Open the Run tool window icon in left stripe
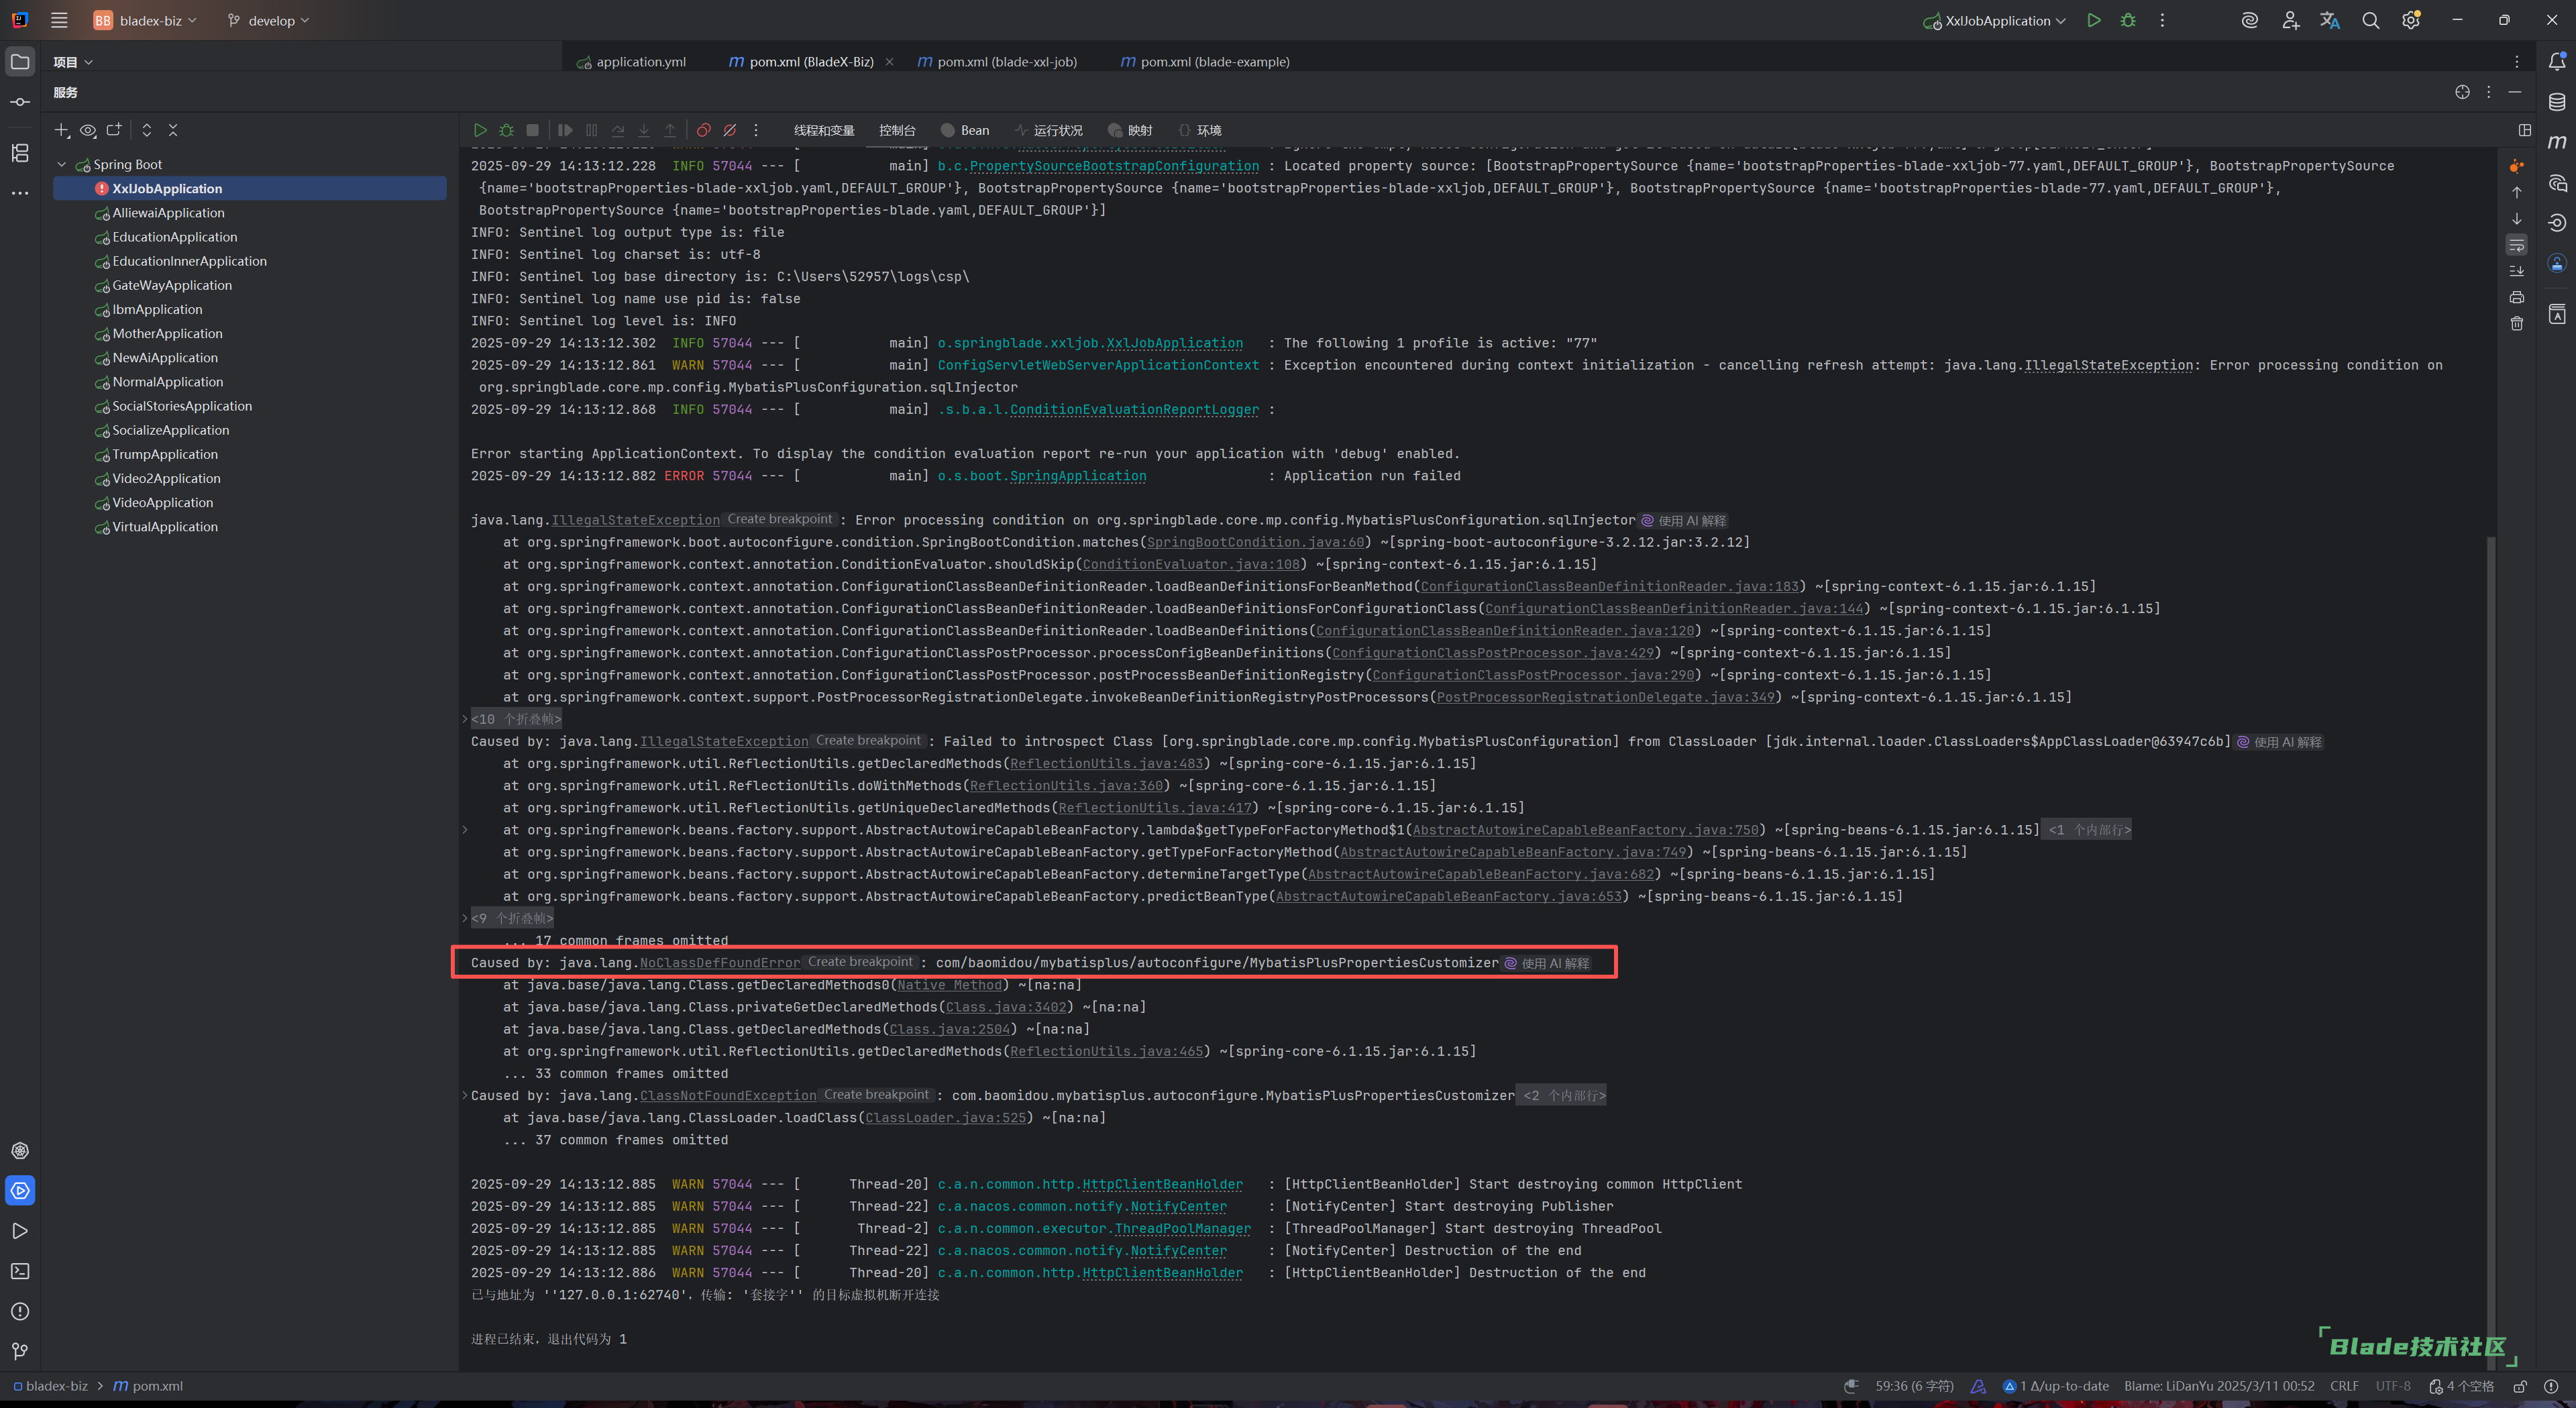The image size is (2576, 1408). [20, 1231]
